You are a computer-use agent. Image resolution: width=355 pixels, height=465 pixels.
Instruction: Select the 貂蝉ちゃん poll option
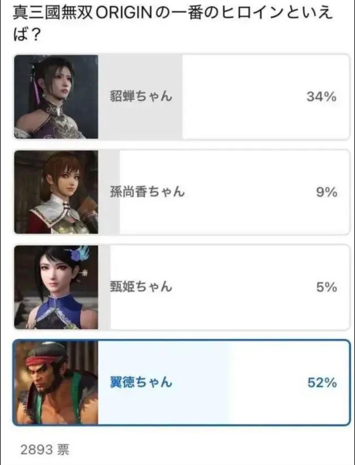[x=182, y=97]
